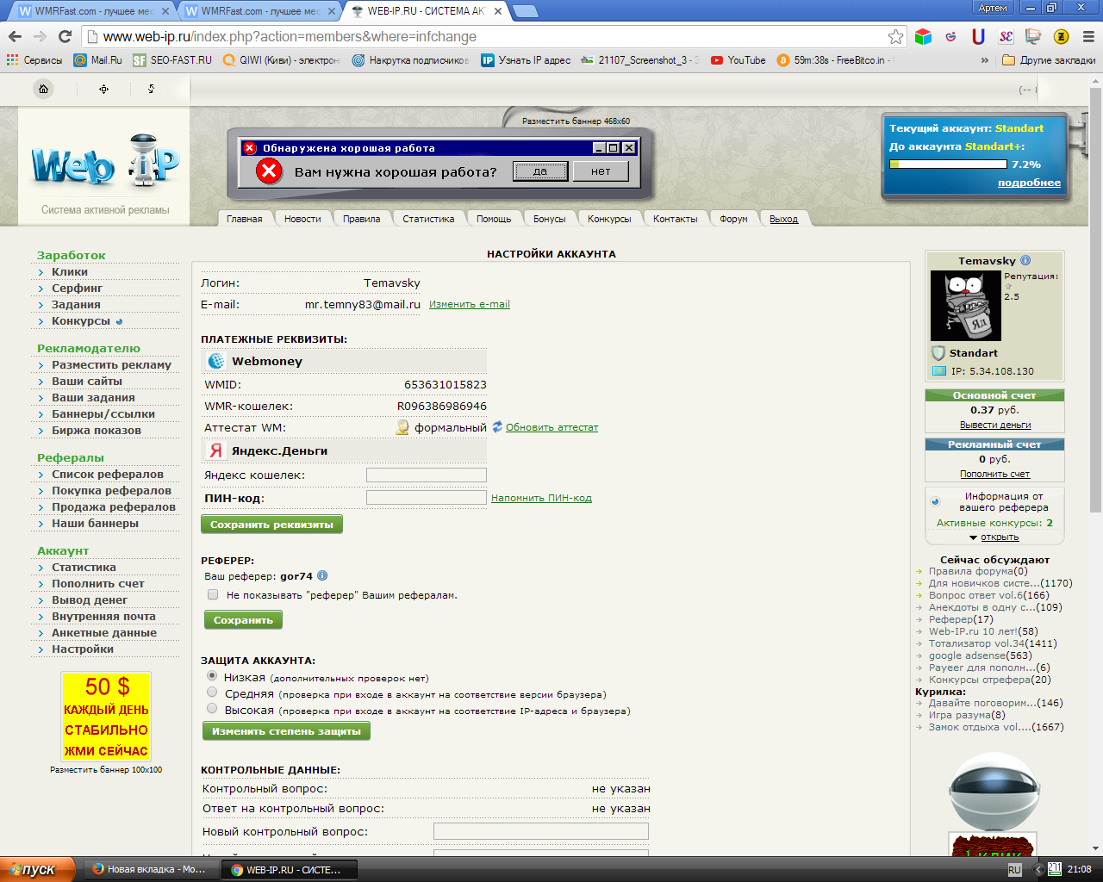Screen dimensions: 1103x882
Task: Click Изменить степень защиты button
Action: tap(286, 731)
